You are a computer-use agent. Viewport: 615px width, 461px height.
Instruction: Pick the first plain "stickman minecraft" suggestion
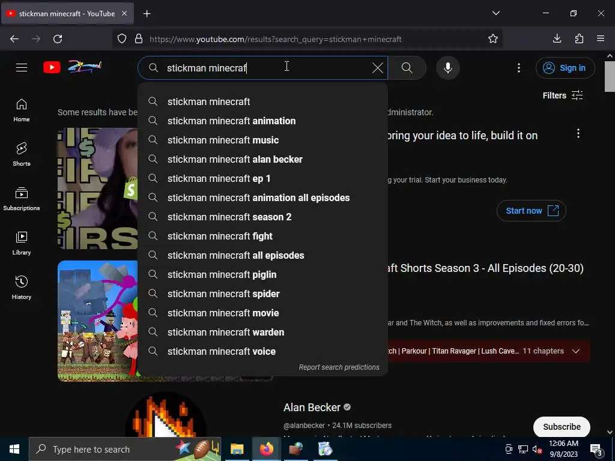(x=263, y=101)
